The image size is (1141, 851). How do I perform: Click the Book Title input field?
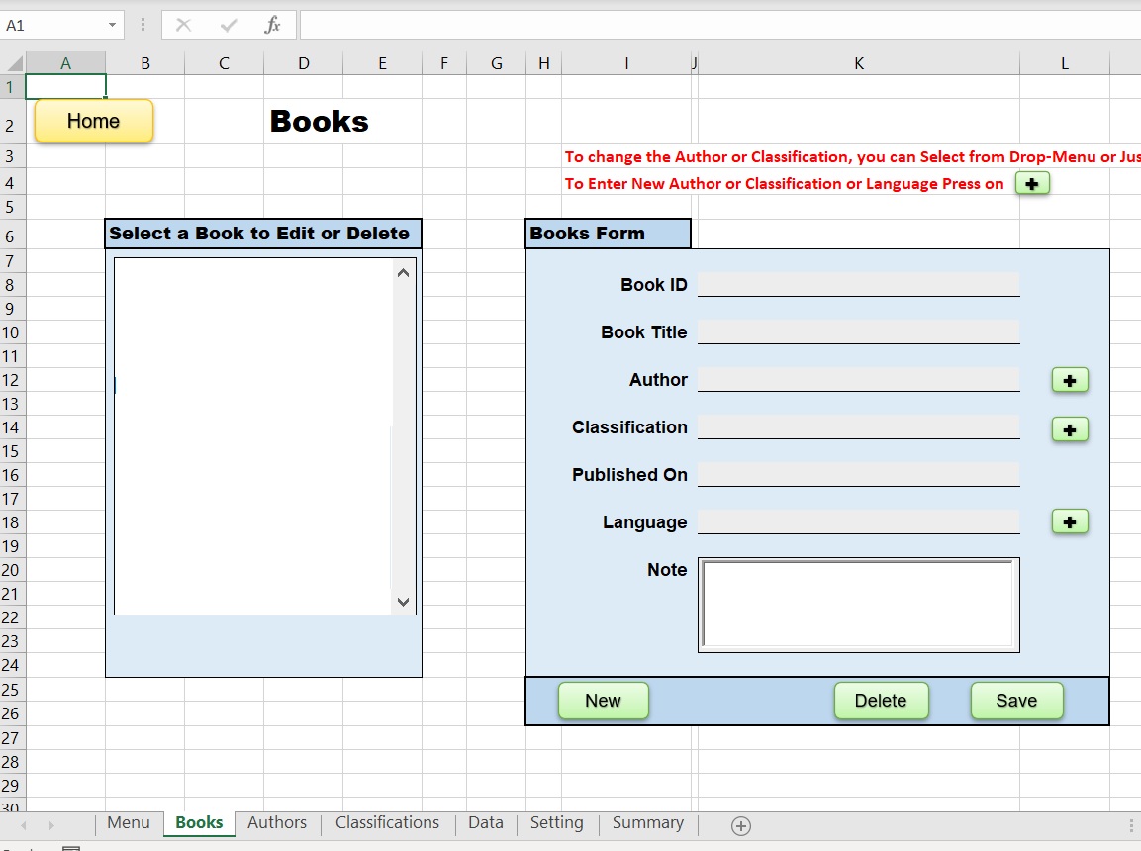858,331
